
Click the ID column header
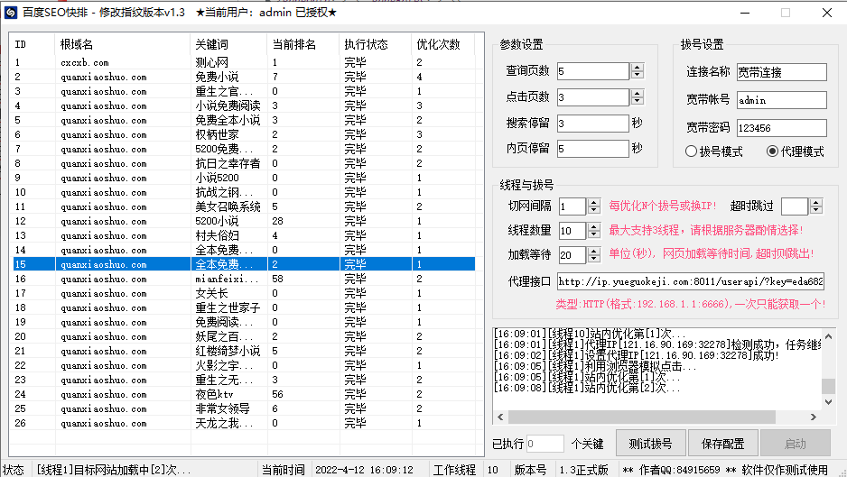(x=33, y=44)
